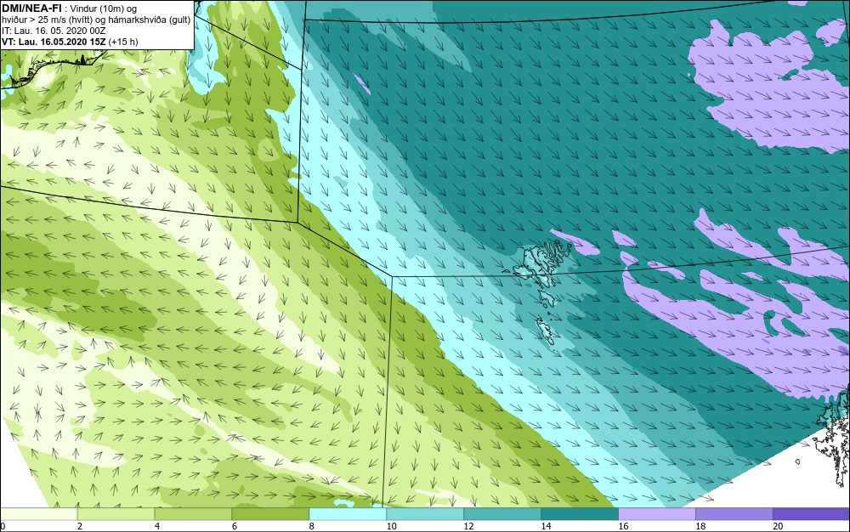Viewport: 850px width, 532px height.
Task: Click the 18–20 m/s purple legend swatch
Action: (x=734, y=513)
